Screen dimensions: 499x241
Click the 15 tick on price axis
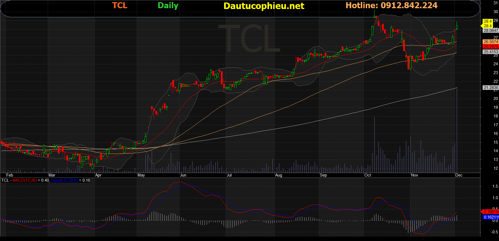coord(495,142)
